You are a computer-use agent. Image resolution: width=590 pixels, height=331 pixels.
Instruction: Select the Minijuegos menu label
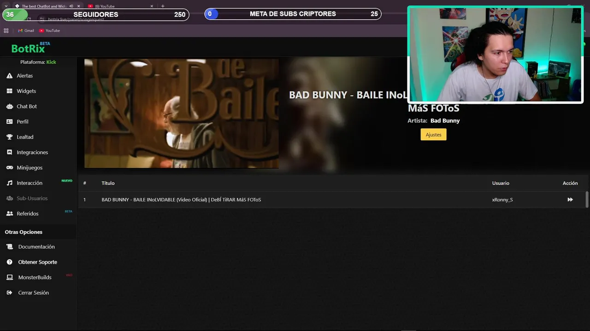(x=29, y=168)
